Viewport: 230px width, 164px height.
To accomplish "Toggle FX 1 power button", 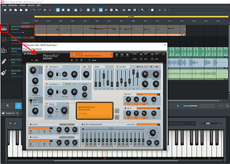I will point(125,94).
